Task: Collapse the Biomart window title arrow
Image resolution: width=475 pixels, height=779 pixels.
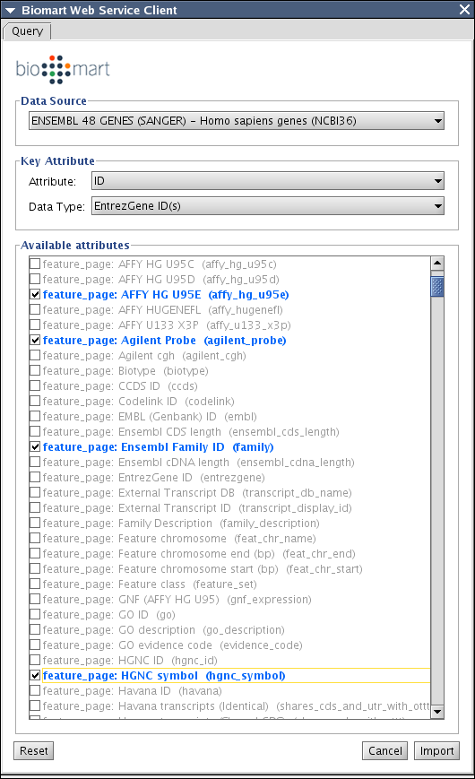Action: (10, 10)
